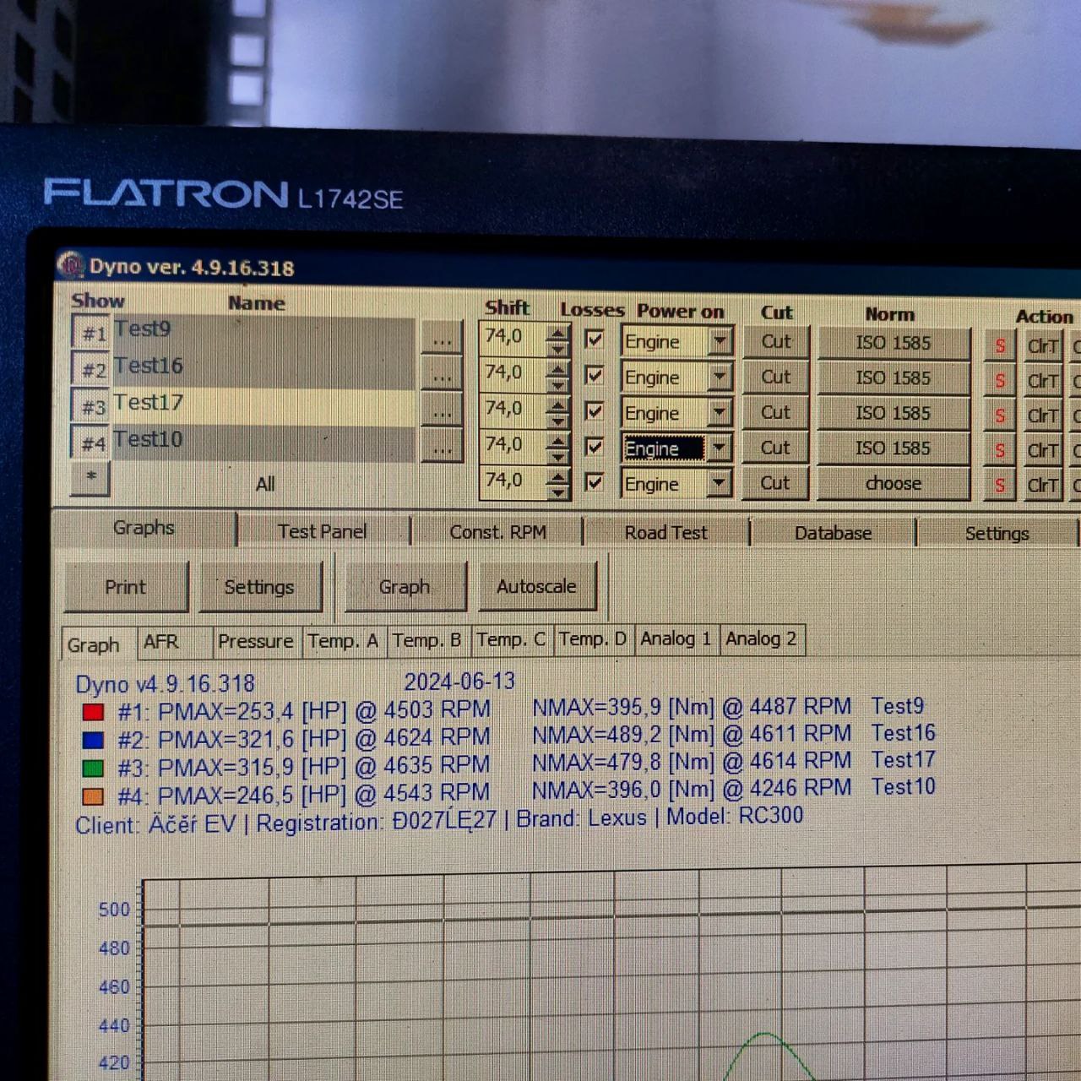Click the Shift 74,0 field for Test9
This screenshot has height=1081, width=1081.
[513, 338]
